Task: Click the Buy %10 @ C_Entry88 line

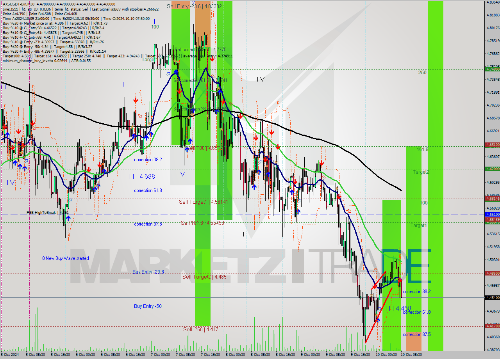Action: pos(51,37)
